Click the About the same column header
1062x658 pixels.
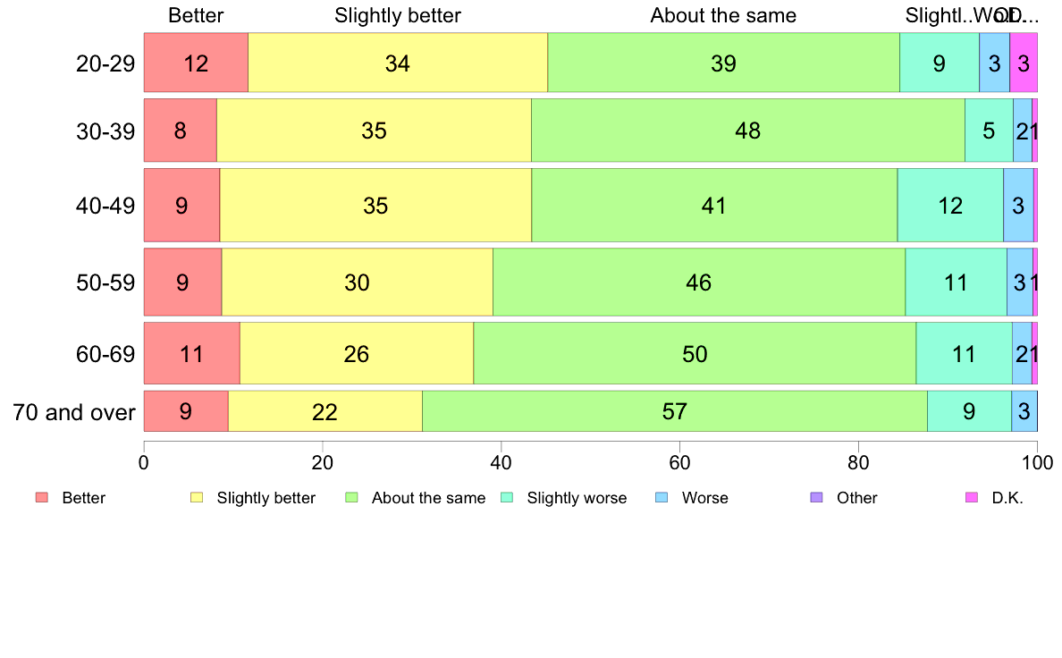point(723,15)
